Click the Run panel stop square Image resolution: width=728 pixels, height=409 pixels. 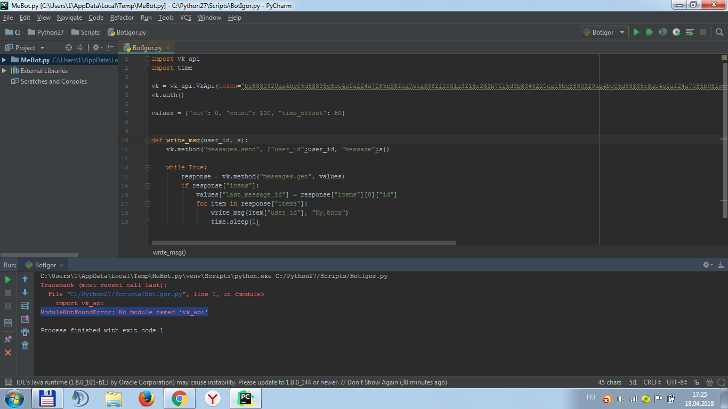8,293
